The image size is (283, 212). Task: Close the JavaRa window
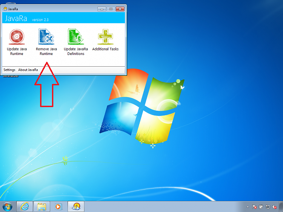(x=120, y=9)
